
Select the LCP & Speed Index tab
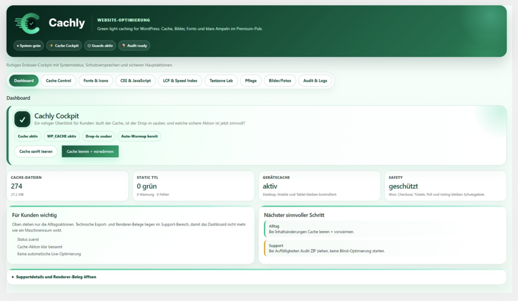click(180, 81)
